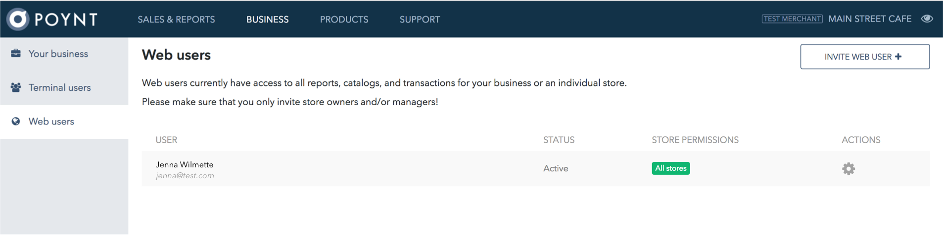The image size is (943, 235).
Task: Select Web users in the sidebar
Action: (x=64, y=121)
